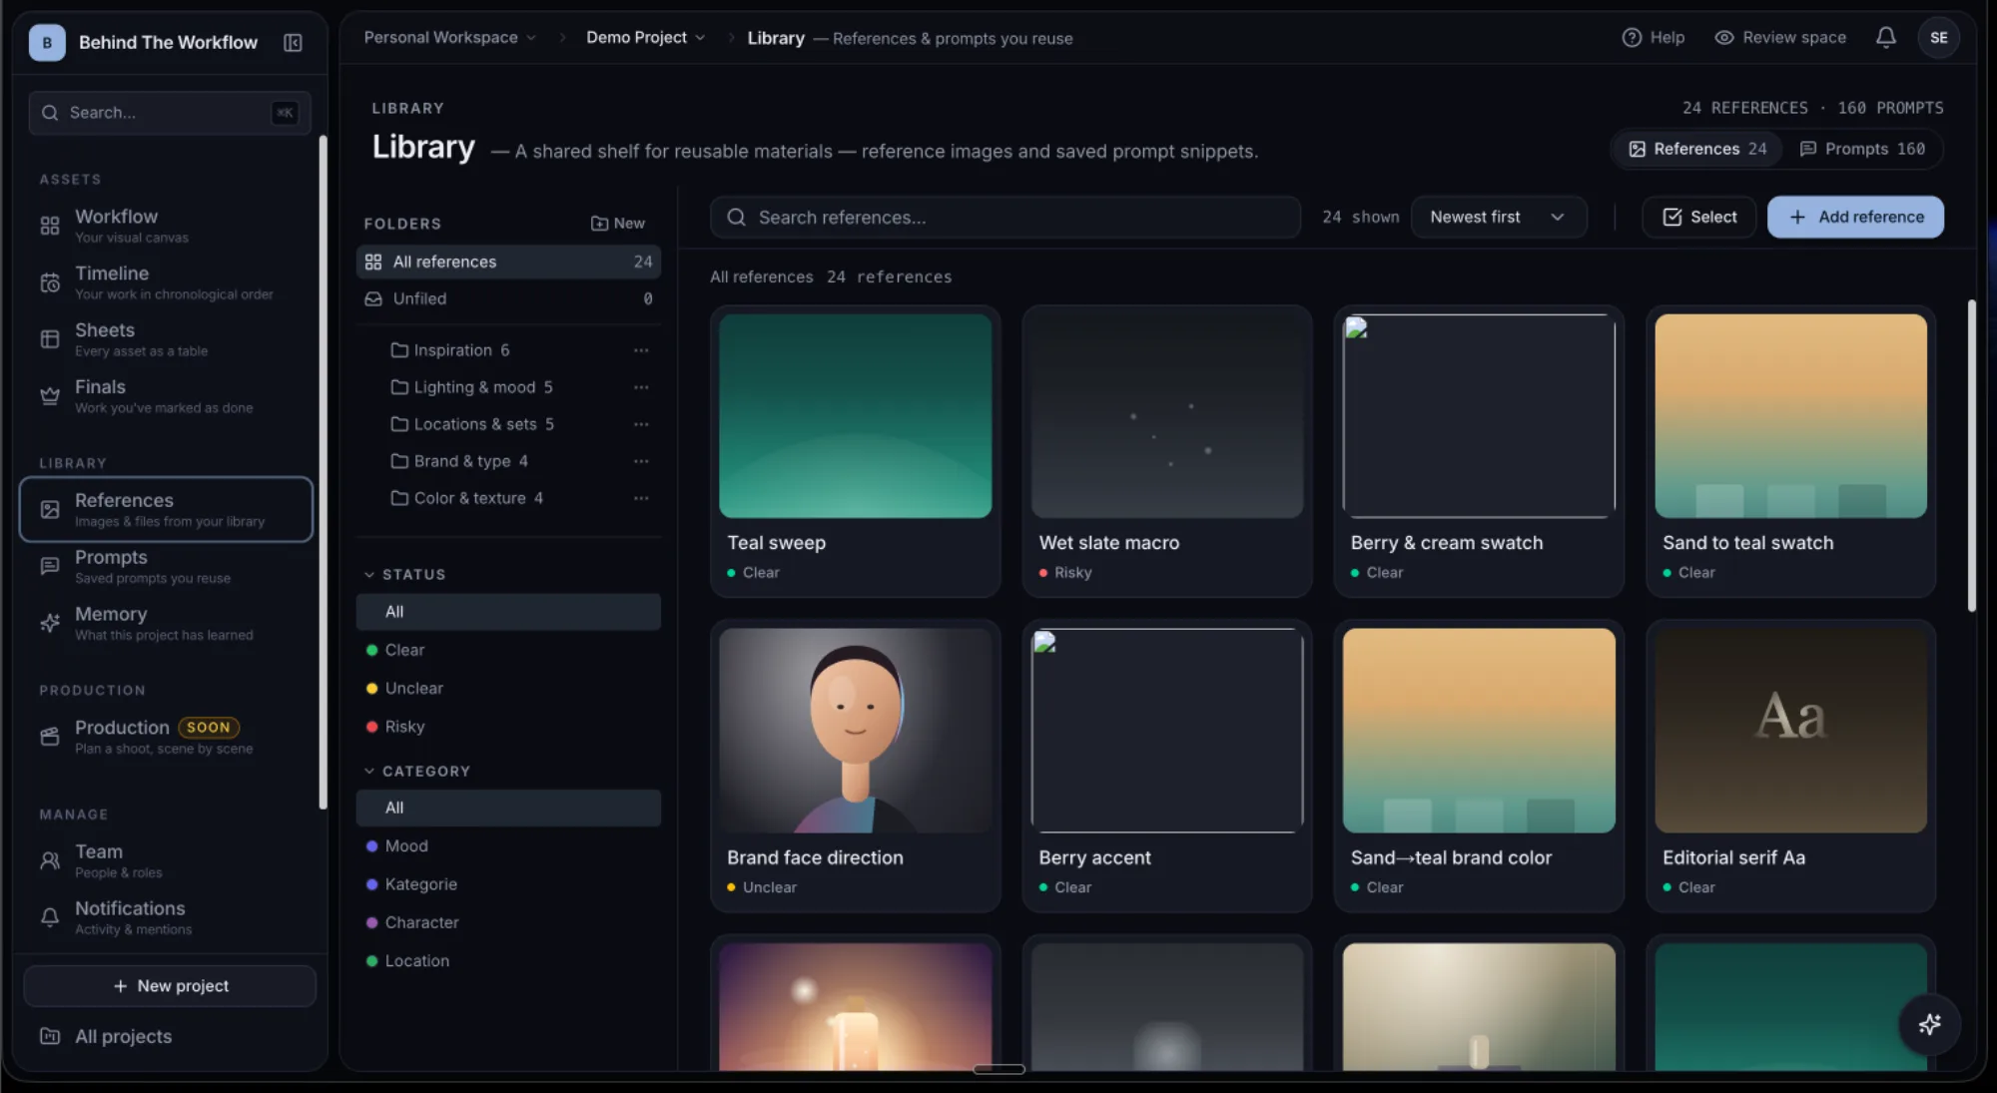Open options for Color & texture folder
1997x1093 pixels.
[641, 498]
